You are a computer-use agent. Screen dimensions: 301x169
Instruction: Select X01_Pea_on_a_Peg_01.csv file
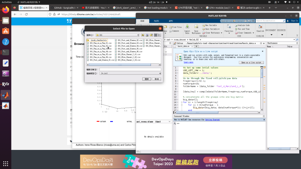click(x=99, y=43)
